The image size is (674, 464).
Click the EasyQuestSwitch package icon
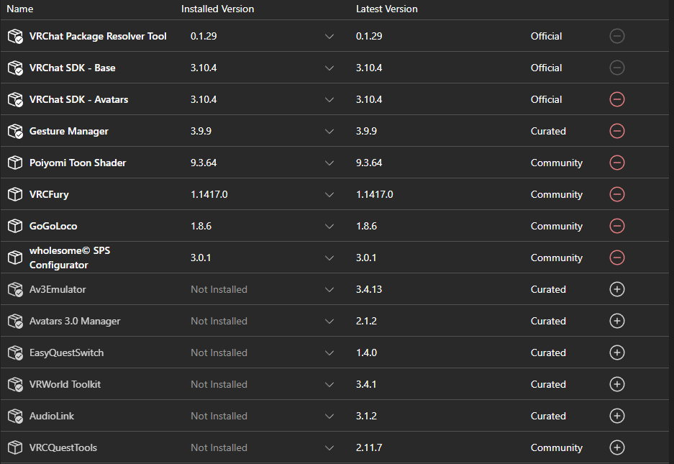15,352
